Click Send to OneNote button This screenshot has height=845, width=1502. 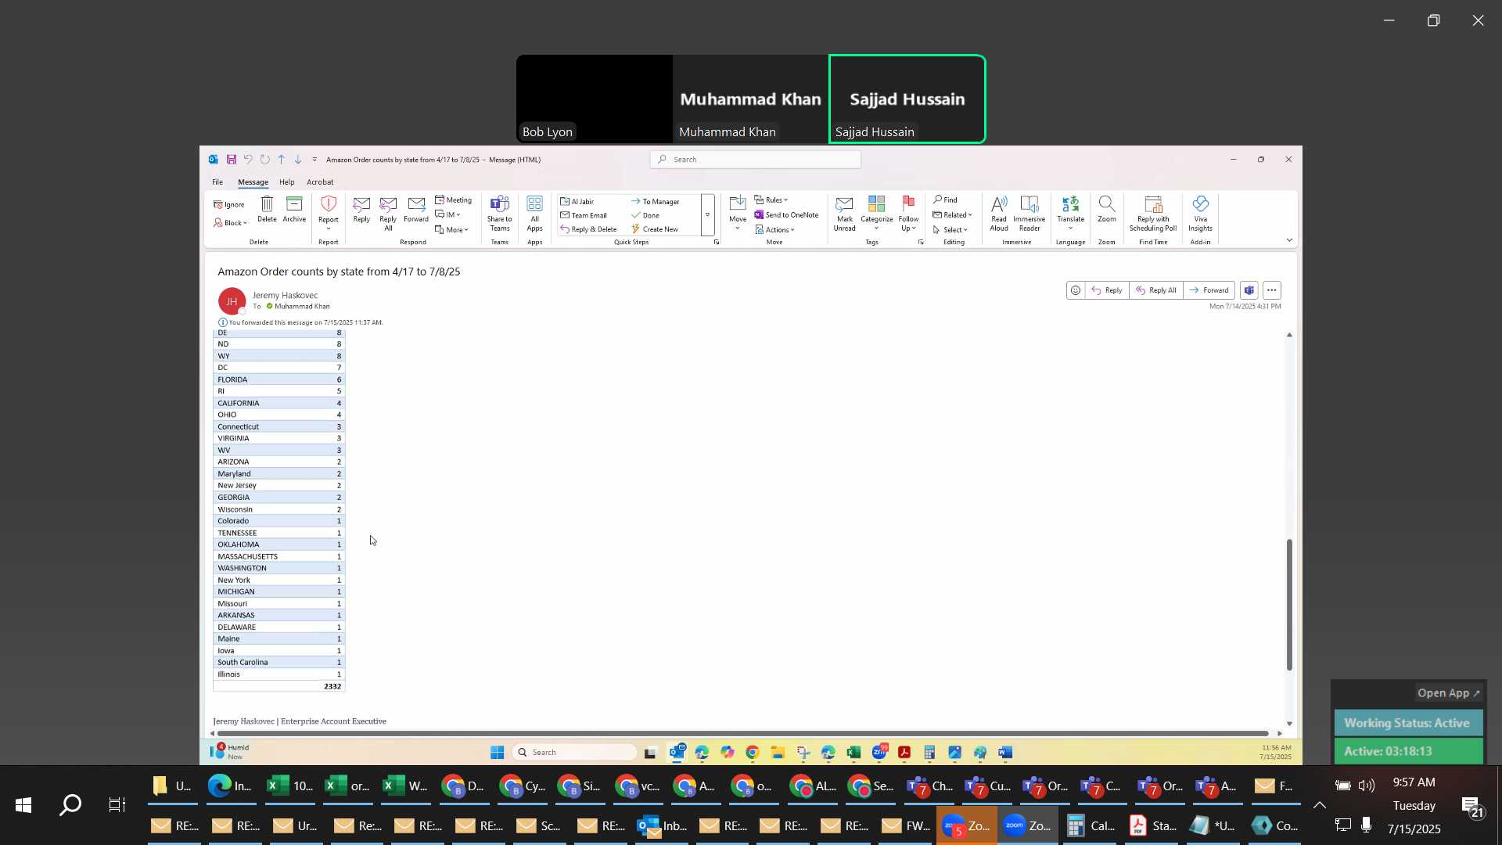tap(787, 215)
